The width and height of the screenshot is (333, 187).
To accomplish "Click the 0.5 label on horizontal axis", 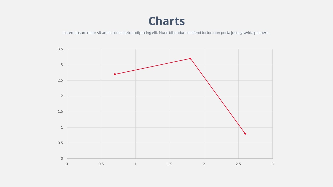I will [x=101, y=164].
